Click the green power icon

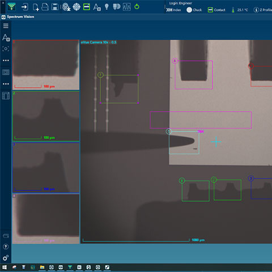[137, 7]
